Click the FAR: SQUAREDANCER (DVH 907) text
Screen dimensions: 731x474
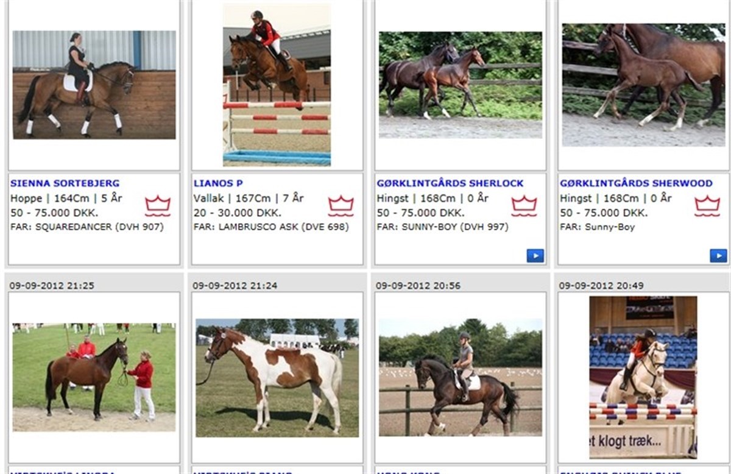(87, 227)
